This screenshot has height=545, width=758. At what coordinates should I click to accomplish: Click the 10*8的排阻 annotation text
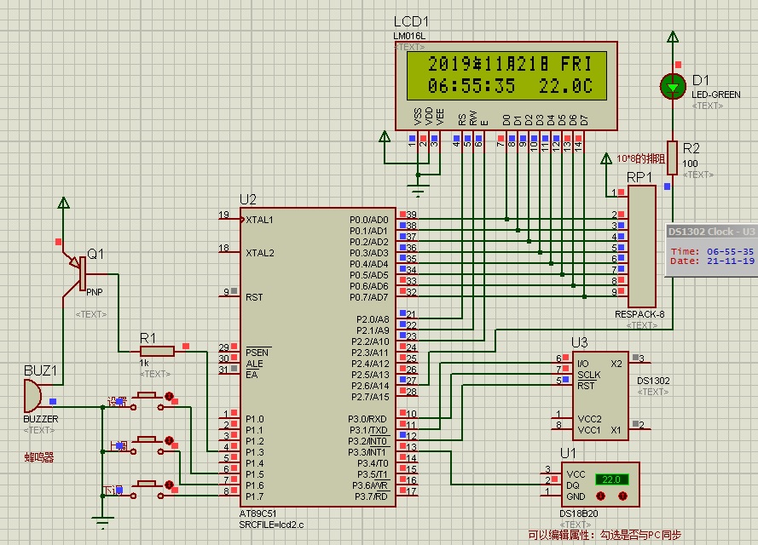click(x=640, y=158)
